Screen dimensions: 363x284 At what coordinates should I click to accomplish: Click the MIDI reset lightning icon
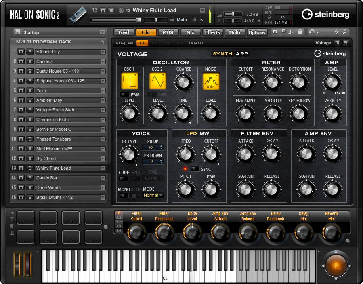tap(336, 32)
